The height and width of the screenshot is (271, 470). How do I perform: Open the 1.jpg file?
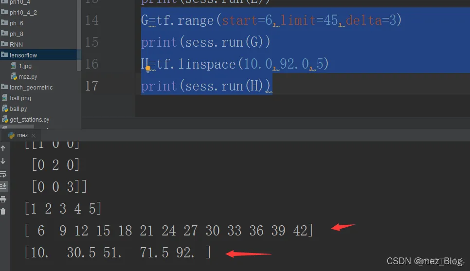(x=25, y=66)
